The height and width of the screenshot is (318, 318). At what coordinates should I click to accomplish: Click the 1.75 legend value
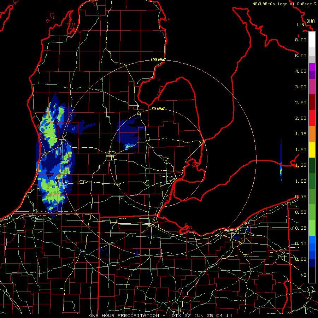coord(301,134)
